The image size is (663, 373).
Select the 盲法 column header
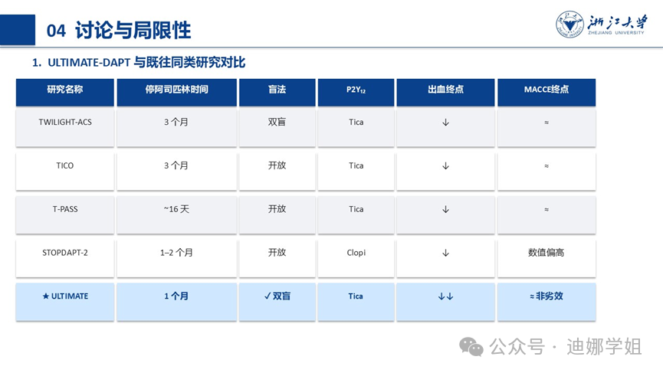(x=277, y=92)
